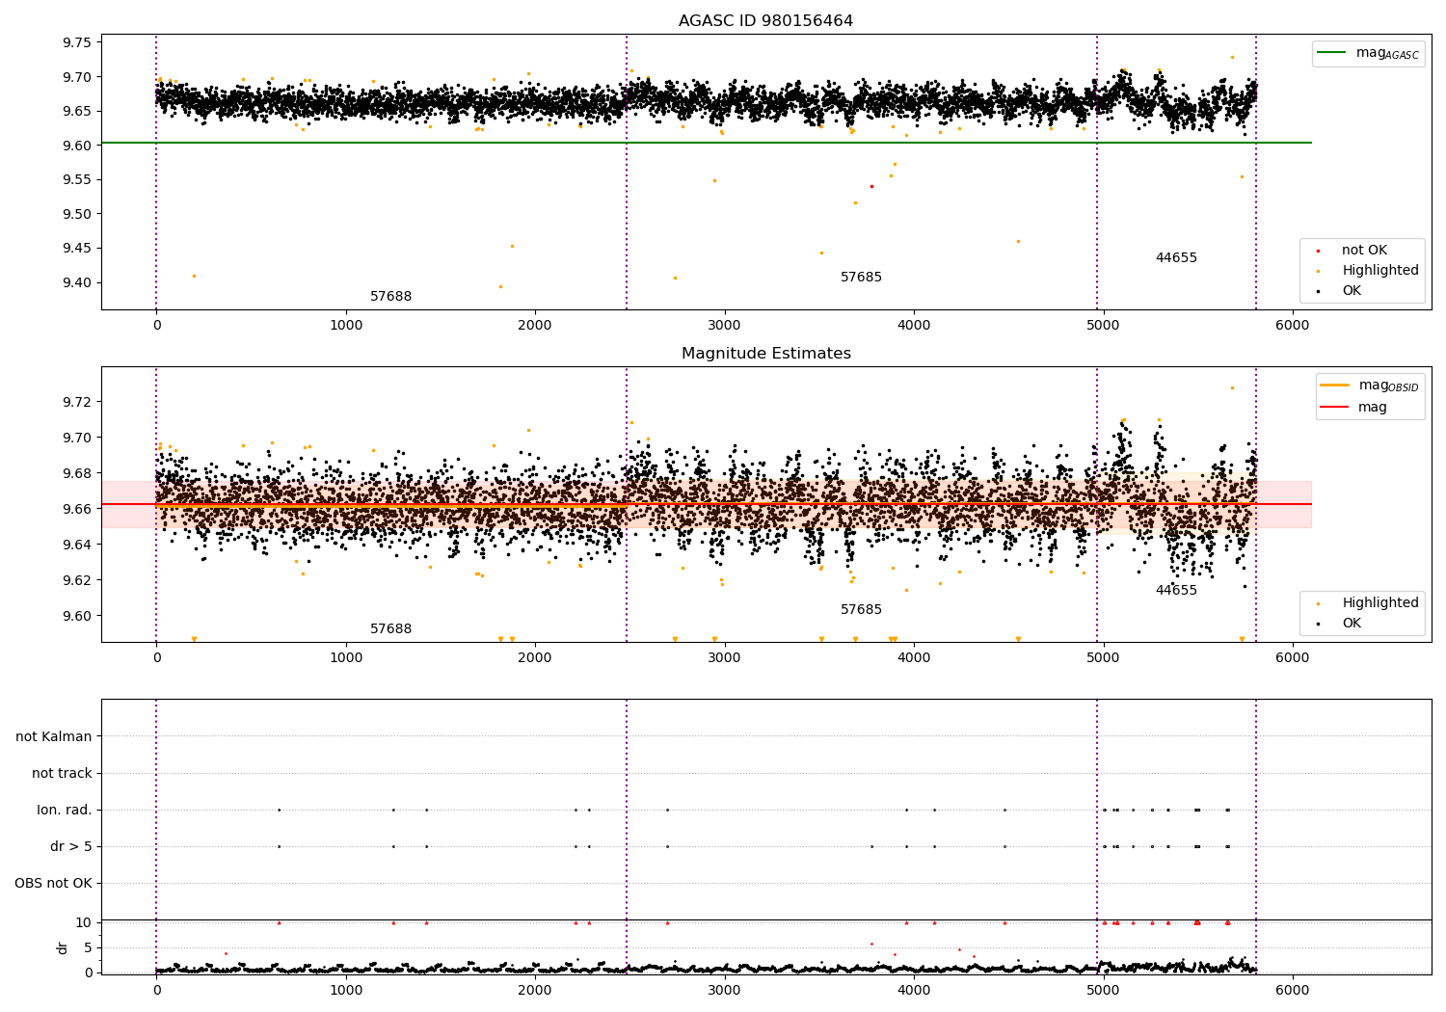This screenshot has height=1012, width=1446.
Task: Select the red 'mag' legend line
Action: click(1335, 407)
